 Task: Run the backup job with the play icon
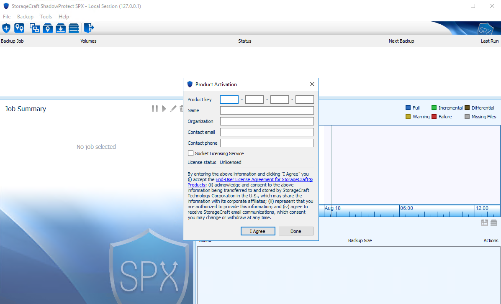pos(164,108)
